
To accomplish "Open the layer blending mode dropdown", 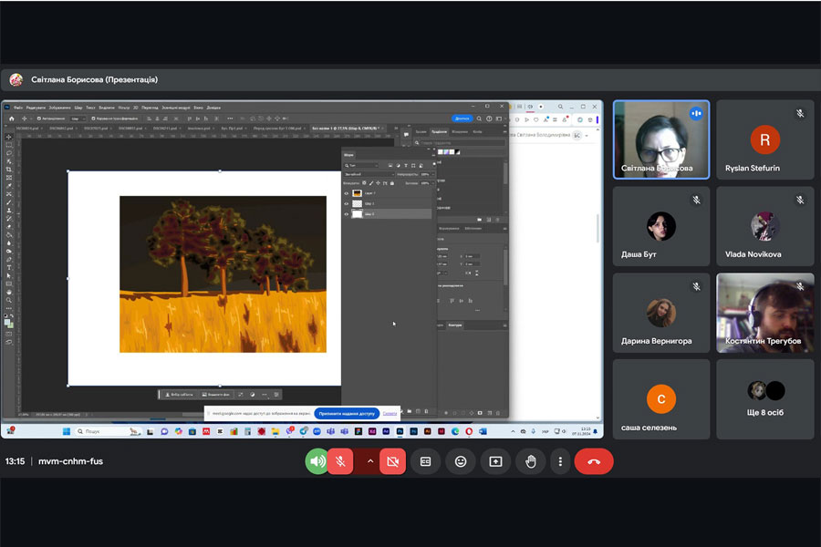I will (369, 174).
